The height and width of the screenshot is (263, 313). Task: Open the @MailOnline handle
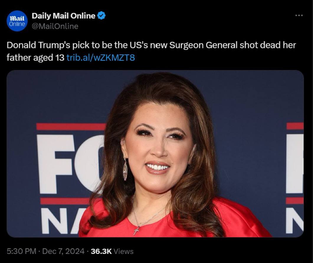point(55,26)
